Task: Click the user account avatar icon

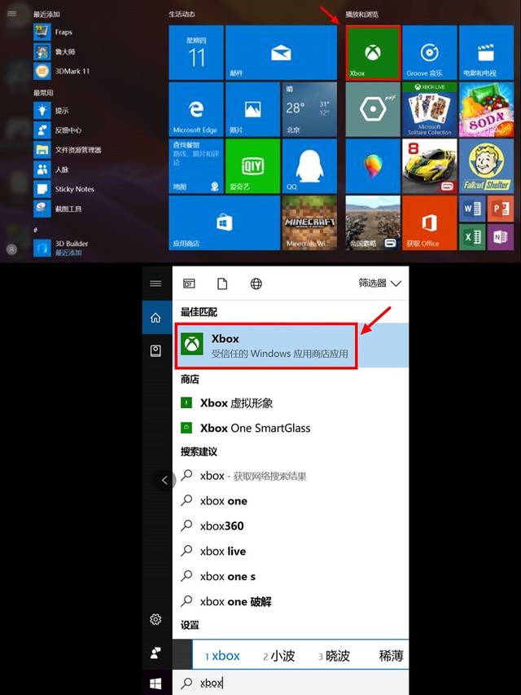Action: pos(12,249)
